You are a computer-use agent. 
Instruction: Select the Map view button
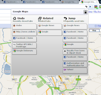94,31
